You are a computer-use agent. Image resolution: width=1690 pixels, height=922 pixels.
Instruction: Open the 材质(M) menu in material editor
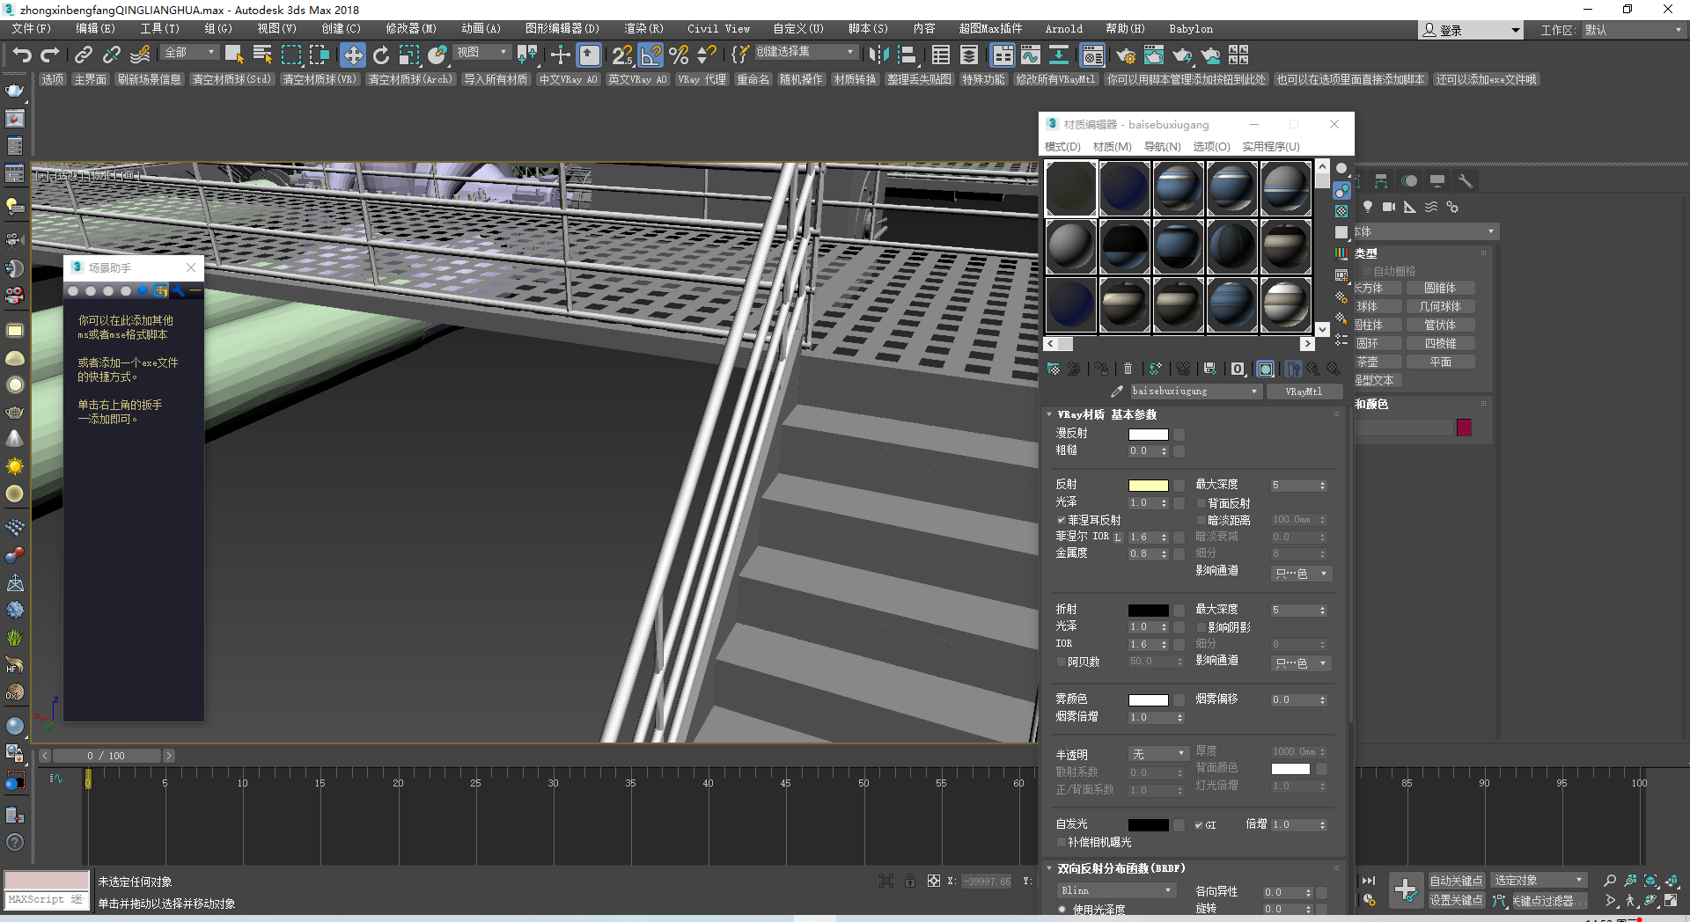coord(1112,146)
